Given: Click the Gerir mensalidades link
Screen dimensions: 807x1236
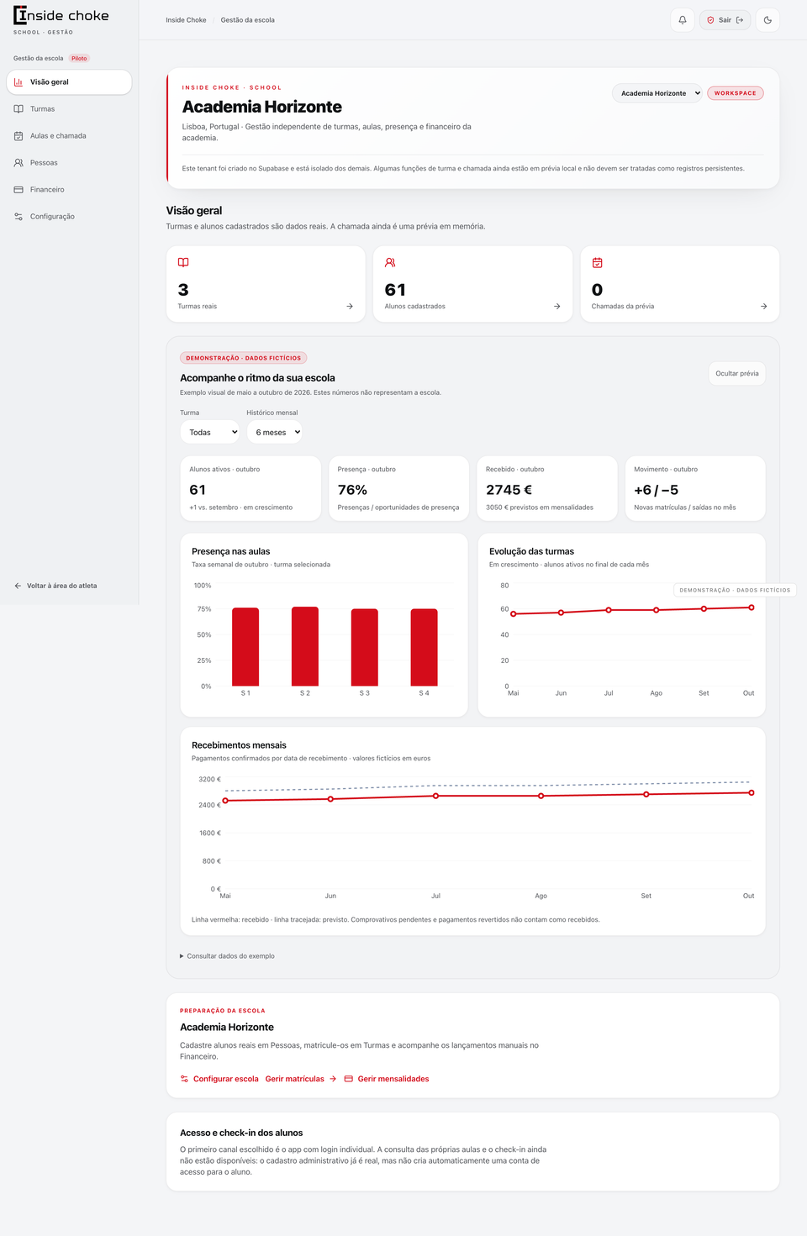Looking at the screenshot, I should pyautogui.click(x=387, y=1079).
